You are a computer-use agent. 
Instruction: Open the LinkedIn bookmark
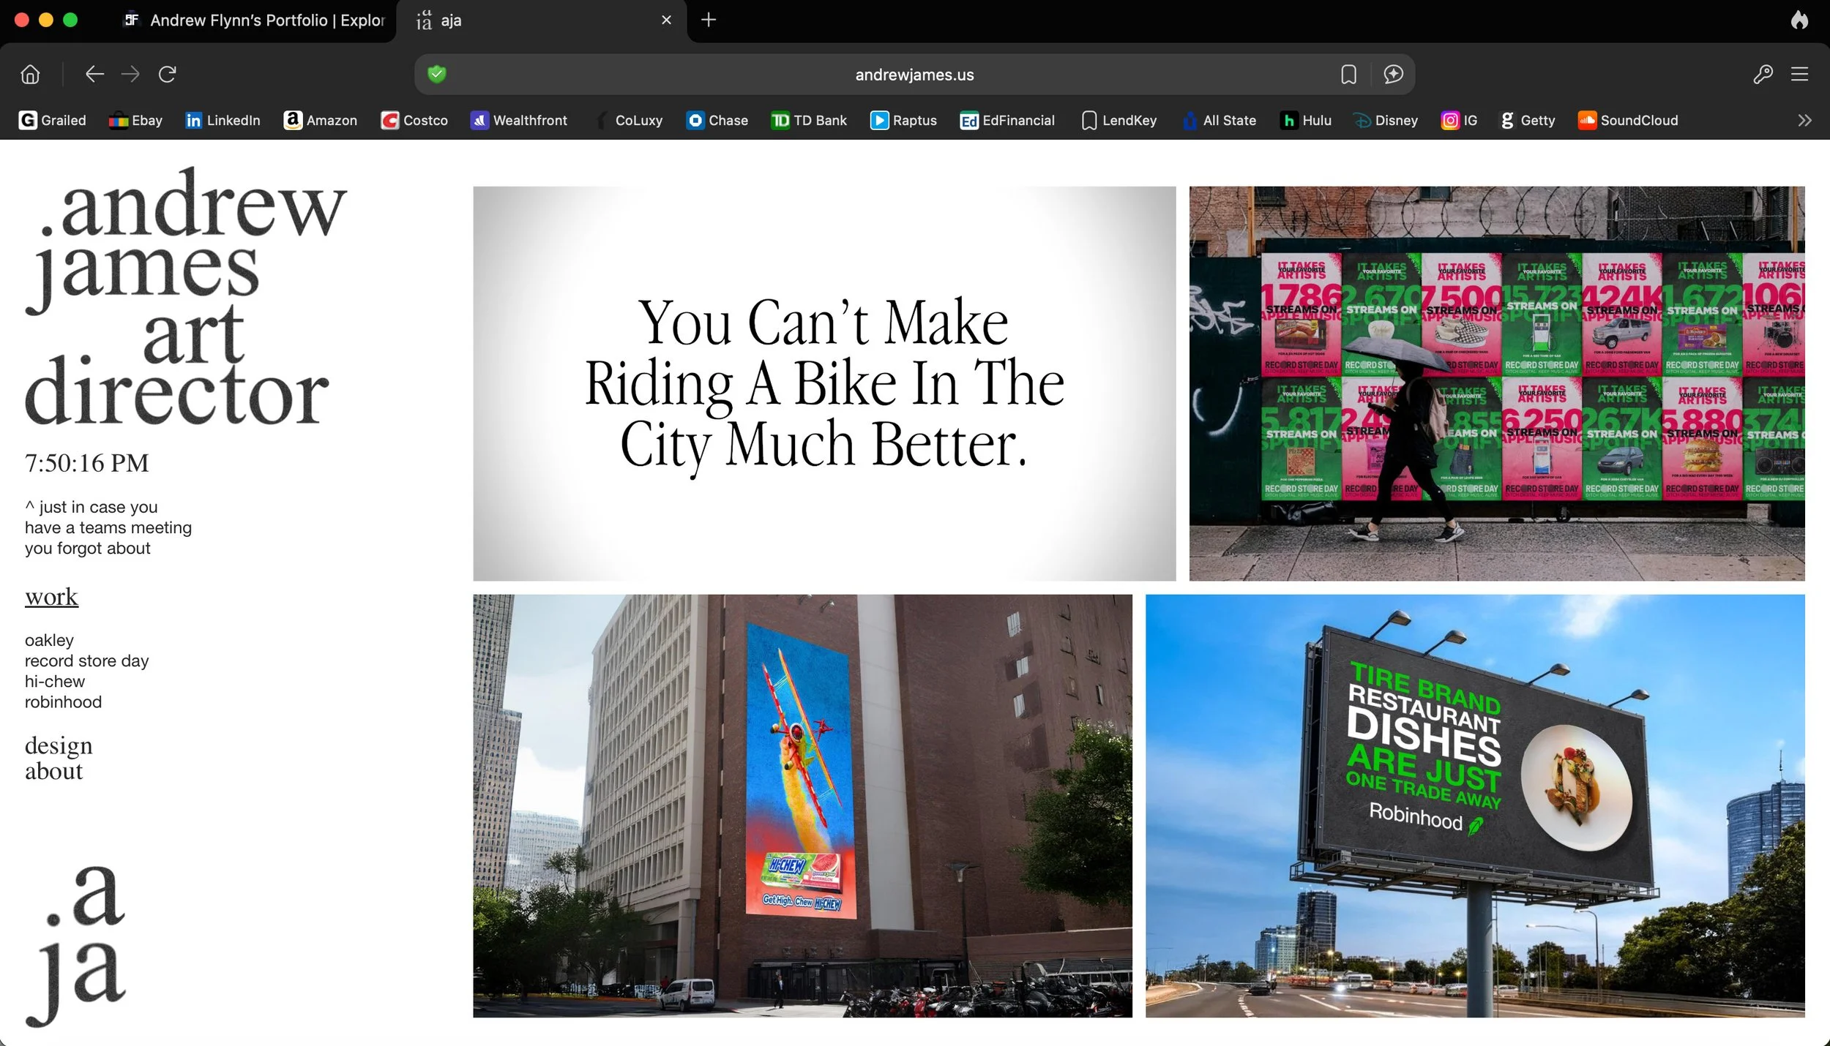223,120
